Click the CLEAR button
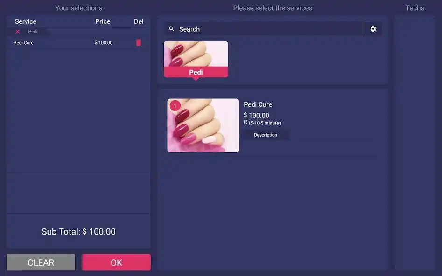This screenshot has height=276, width=442. [x=41, y=262]
